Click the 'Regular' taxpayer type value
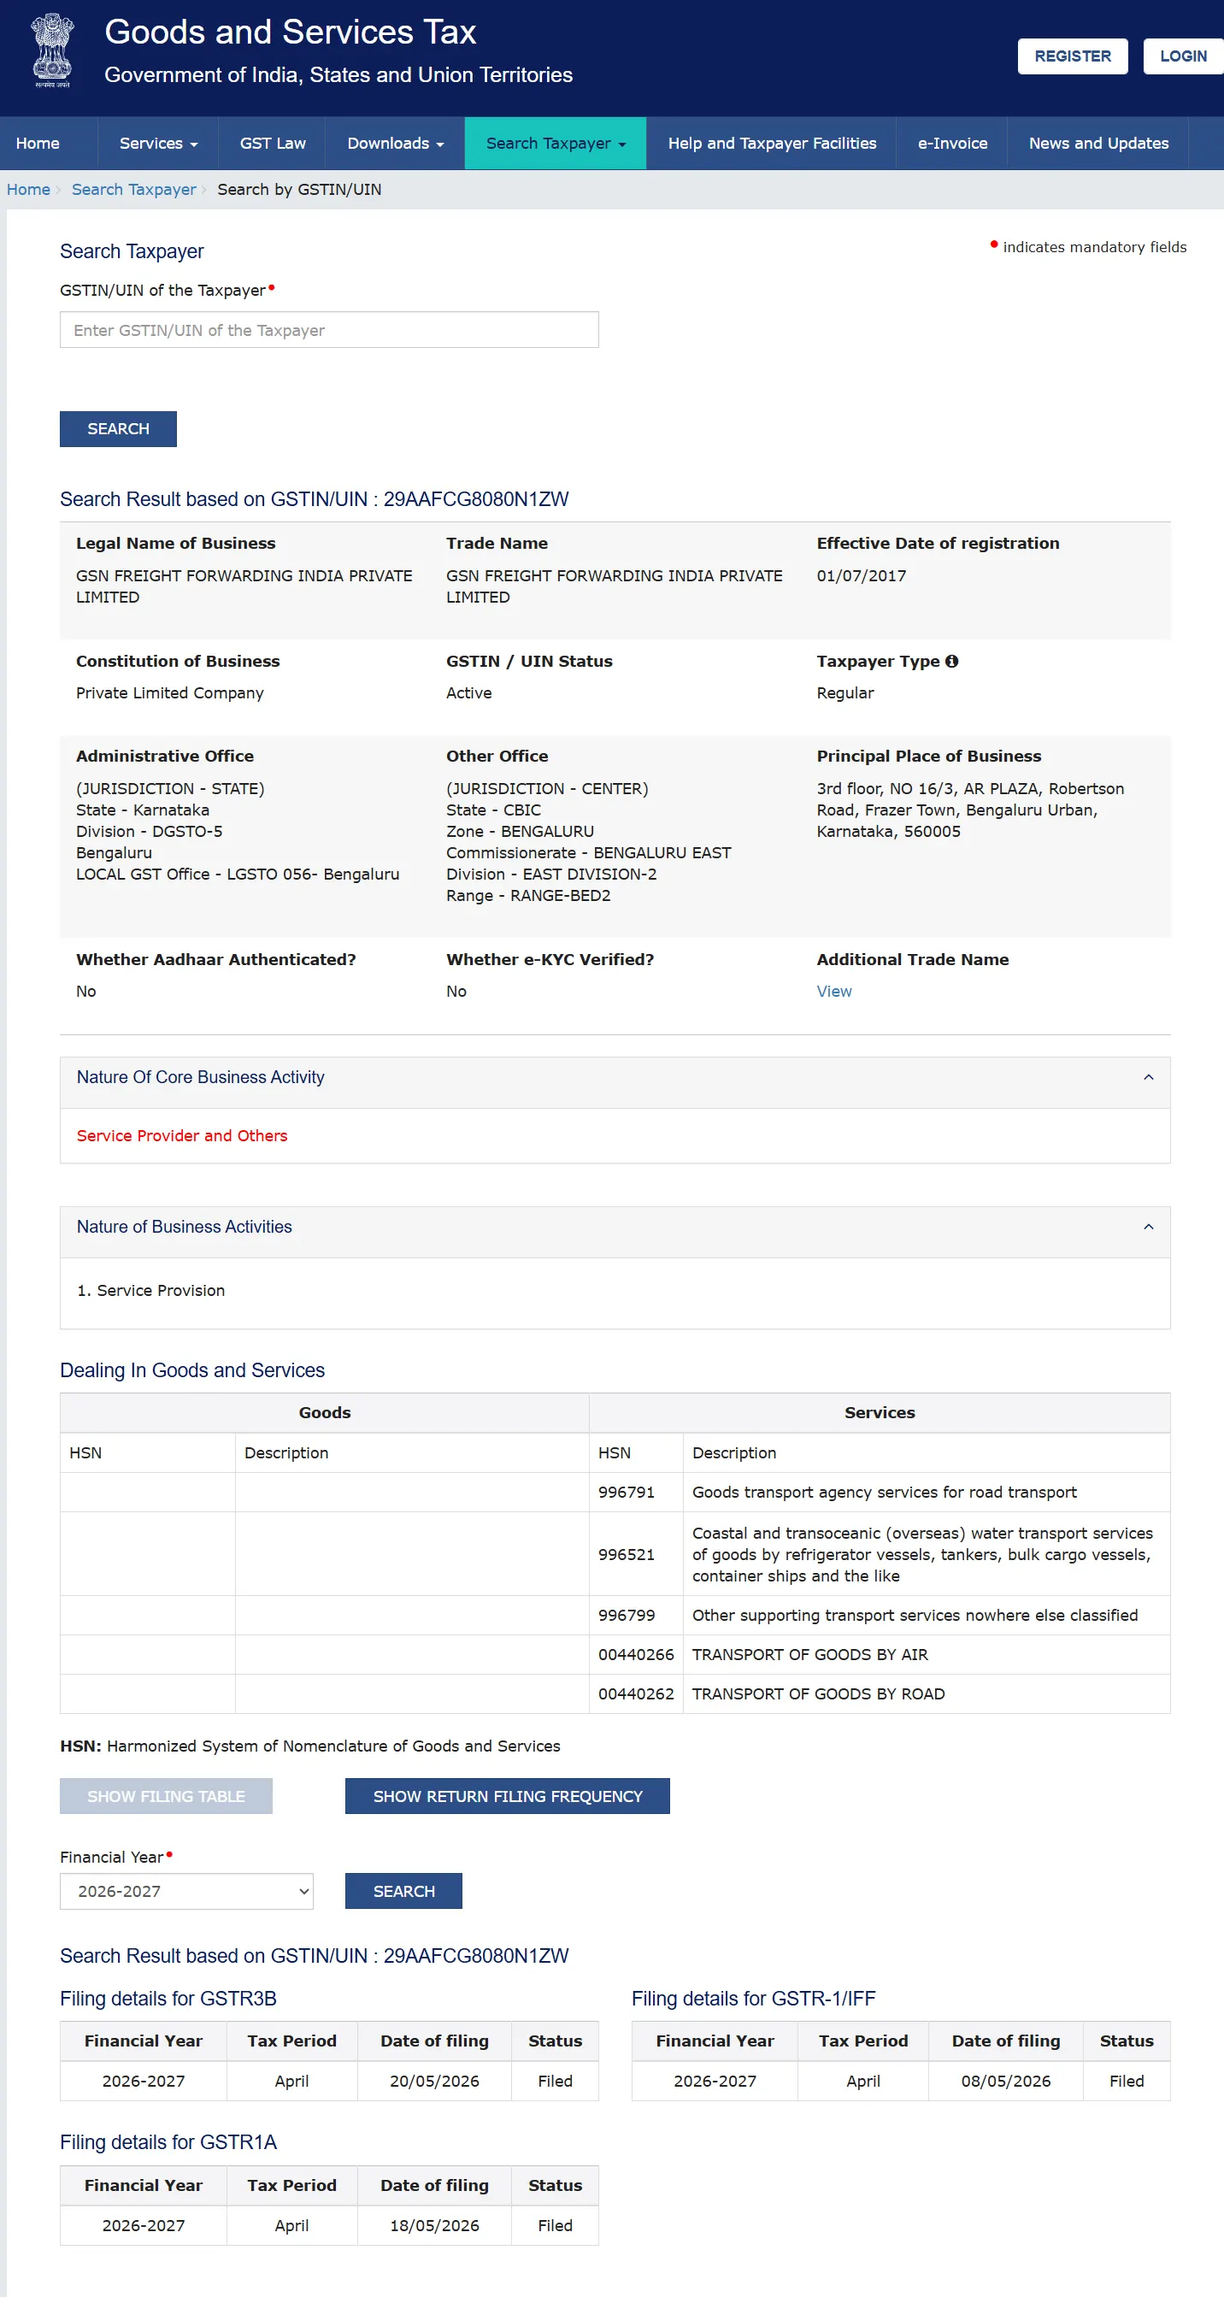1224x2297 pixels. (x=845, y=692)
